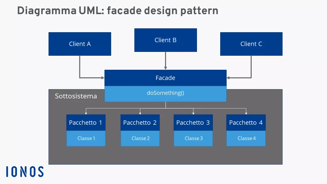Select the Pacchetto 2 header

[x=140, y=123]
